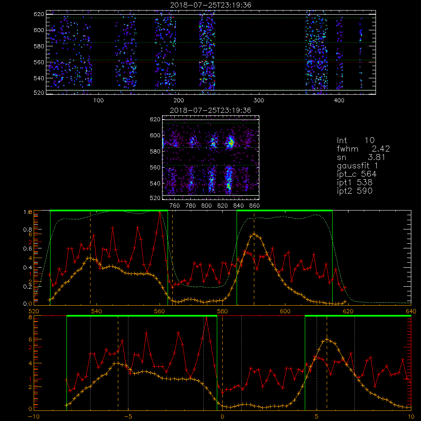The image size is (421, 421).
Task: Click the orange curve peak near 590 in profile plot
Action: pyautogui.click(x=254, y=234)
